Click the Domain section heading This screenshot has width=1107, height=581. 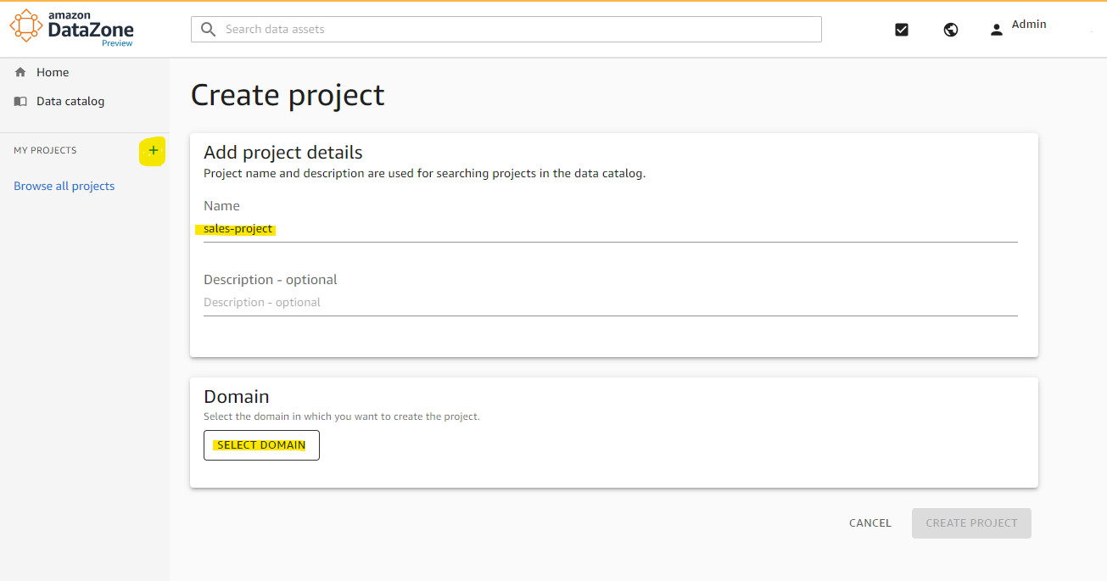[237, 396]
